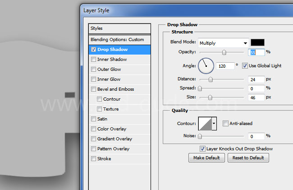
Task: Click the Opacity slider handle
Action: point(224,52)
